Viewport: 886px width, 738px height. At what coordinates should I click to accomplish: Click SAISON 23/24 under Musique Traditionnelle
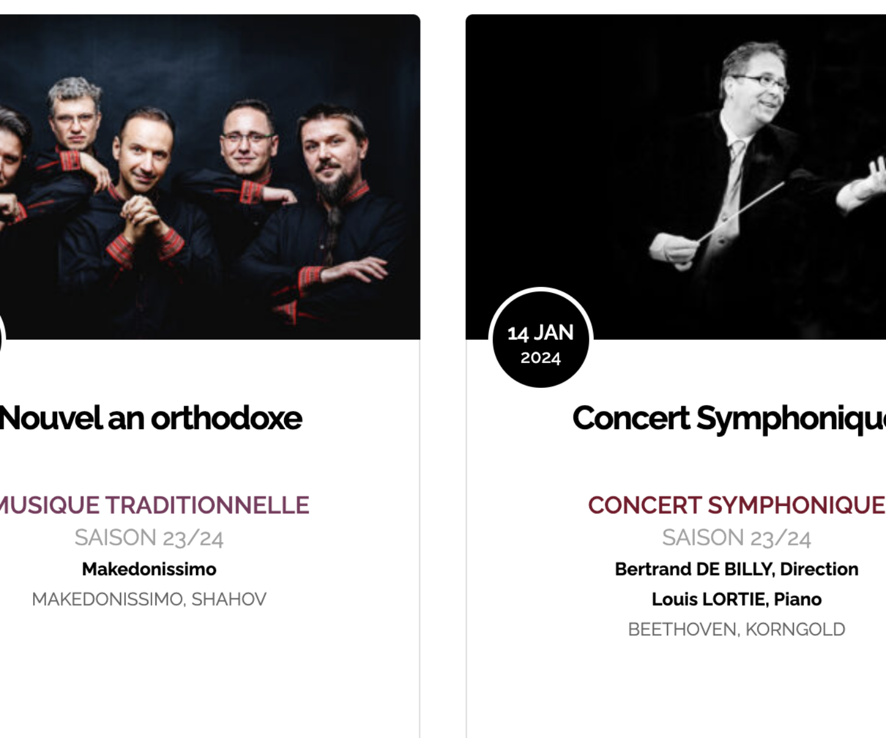[149, 538]
